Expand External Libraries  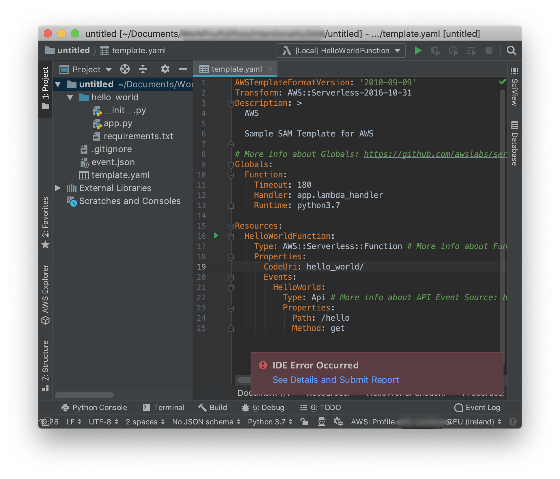click(58, 188)
